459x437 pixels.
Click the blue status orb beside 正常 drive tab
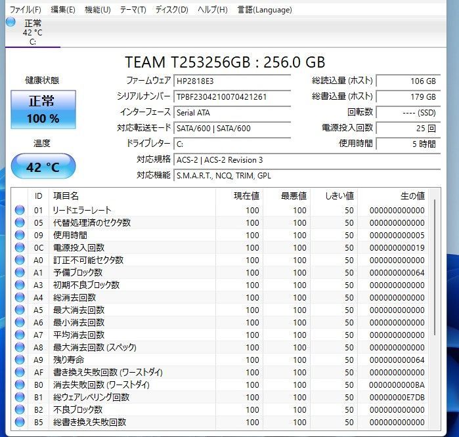(x=11, y=22)
